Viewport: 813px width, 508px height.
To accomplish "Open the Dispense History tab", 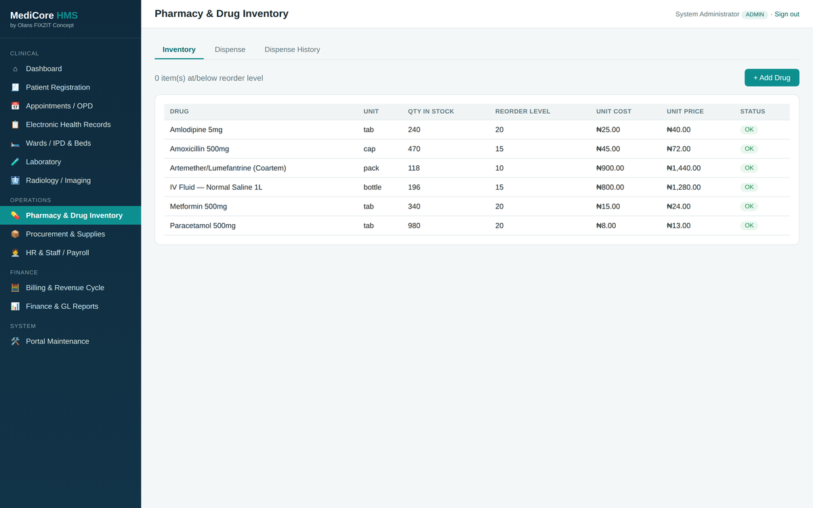I will click(x=292, y=49).
